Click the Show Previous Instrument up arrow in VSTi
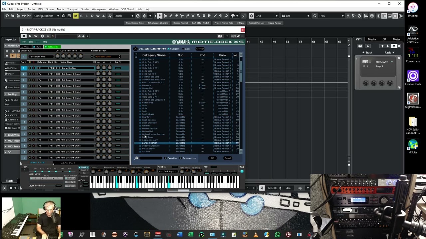This screenshot has width=426, height=239. [x=382, y=46]
